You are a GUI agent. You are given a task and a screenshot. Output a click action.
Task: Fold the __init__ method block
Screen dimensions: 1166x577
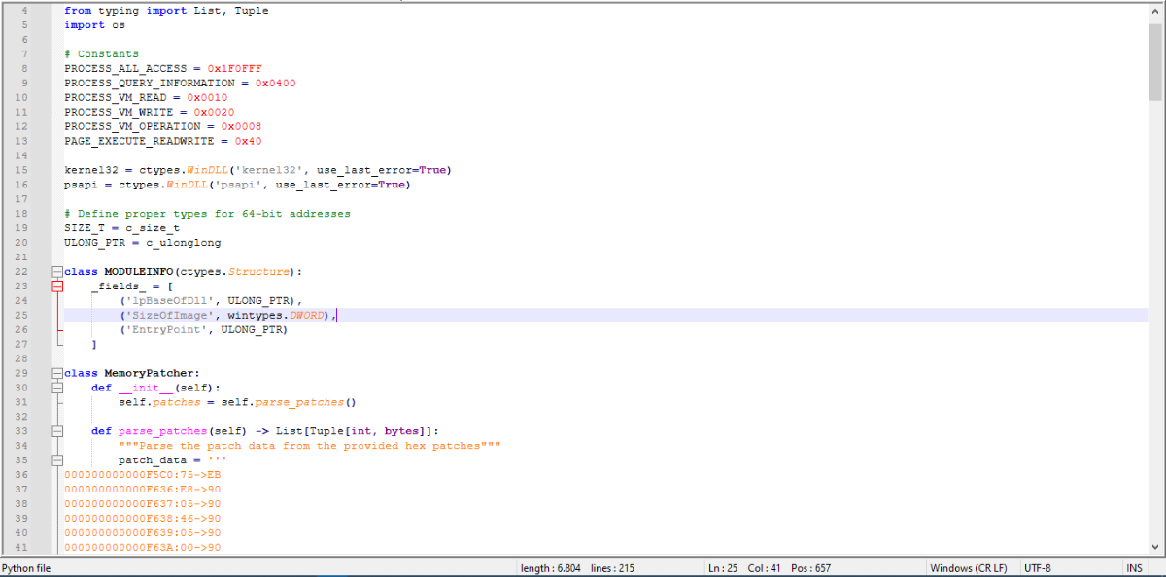tap(56, 388)
